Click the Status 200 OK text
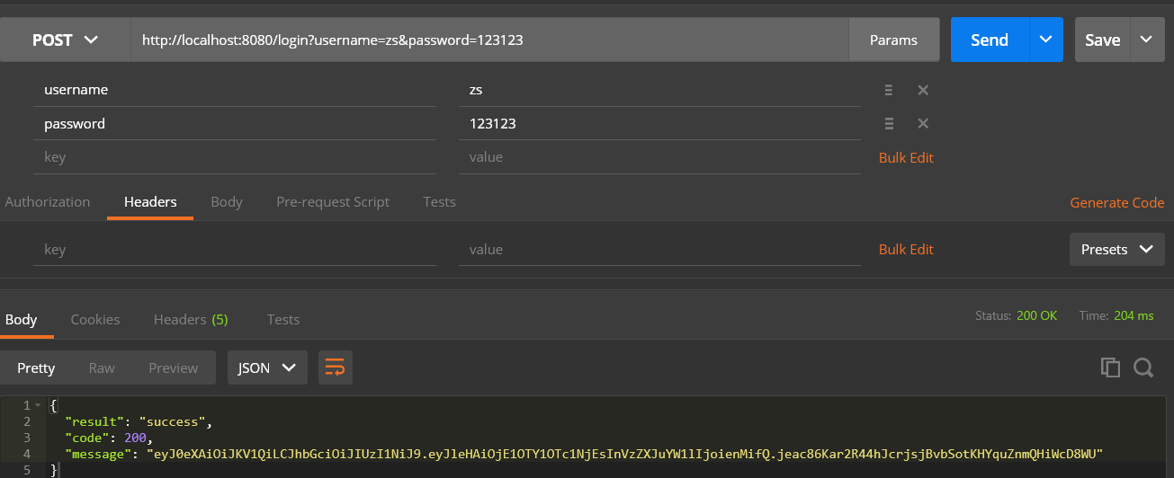Image resolution: width=1174 pixels, height=478 pixels. 1016,316
